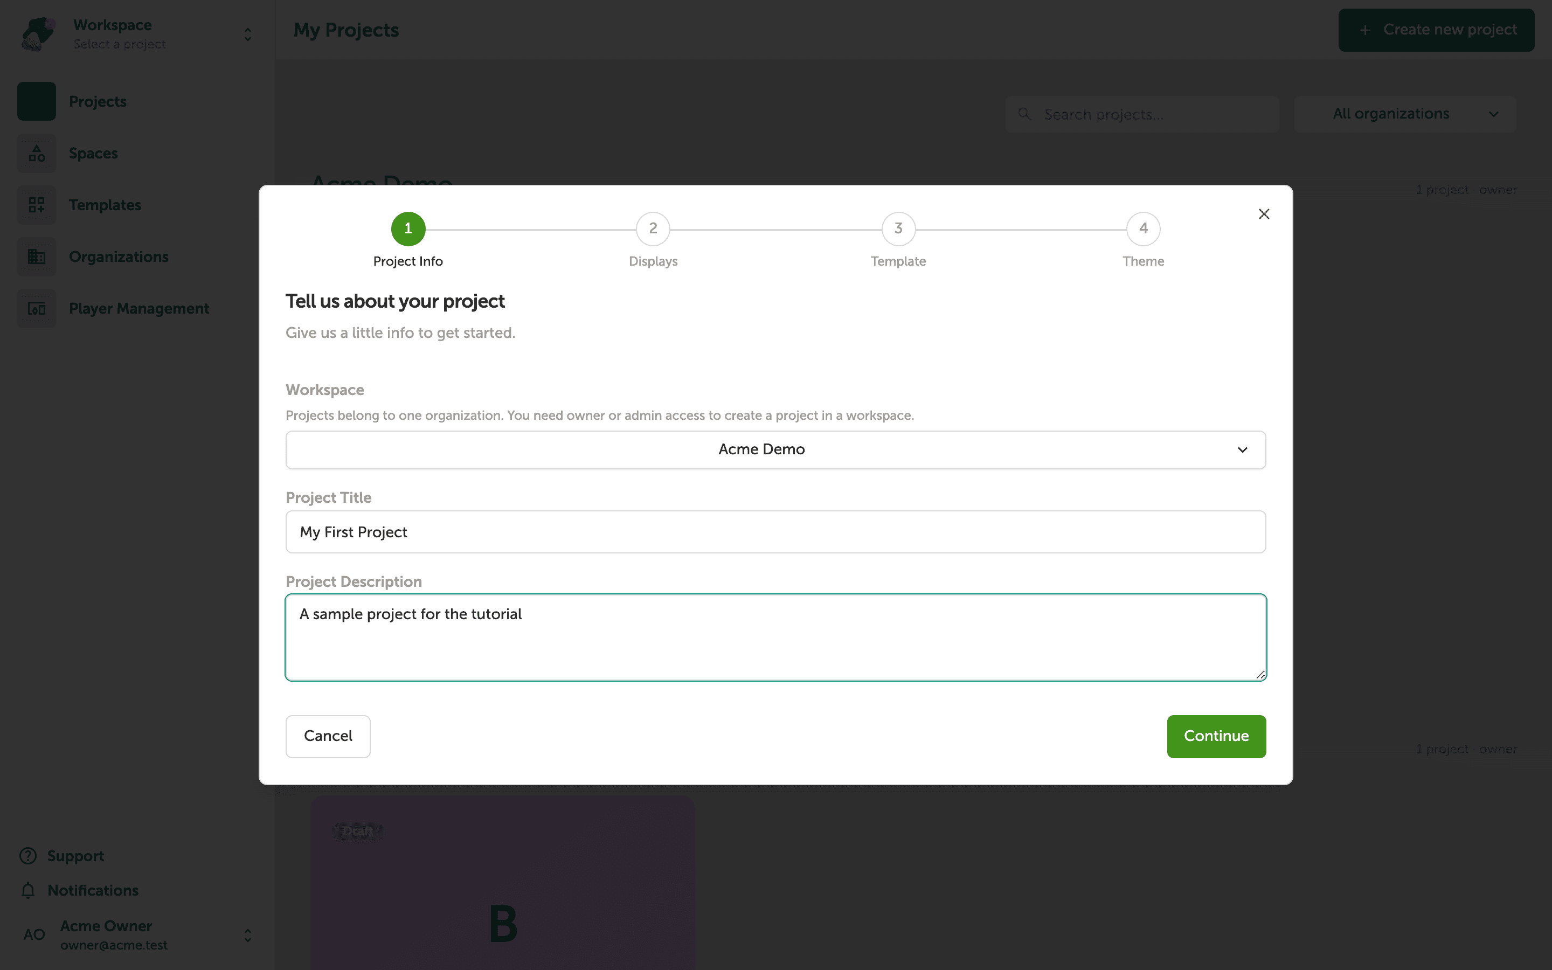Click step 2 Displays circle
This screenshot has height=970, width=1552.
[x=653, y=229]
